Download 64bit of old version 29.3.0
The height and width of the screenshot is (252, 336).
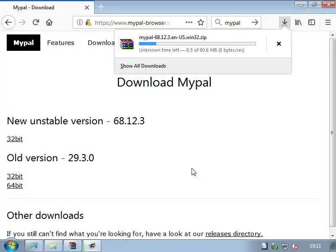pyautogui.click(x=15, y=185)
